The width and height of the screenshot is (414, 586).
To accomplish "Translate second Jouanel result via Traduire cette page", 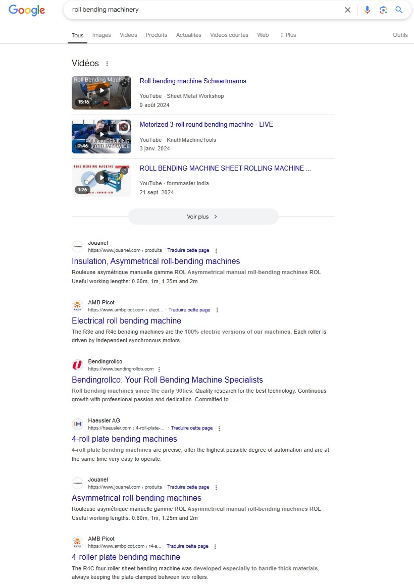I will point(188,487).
